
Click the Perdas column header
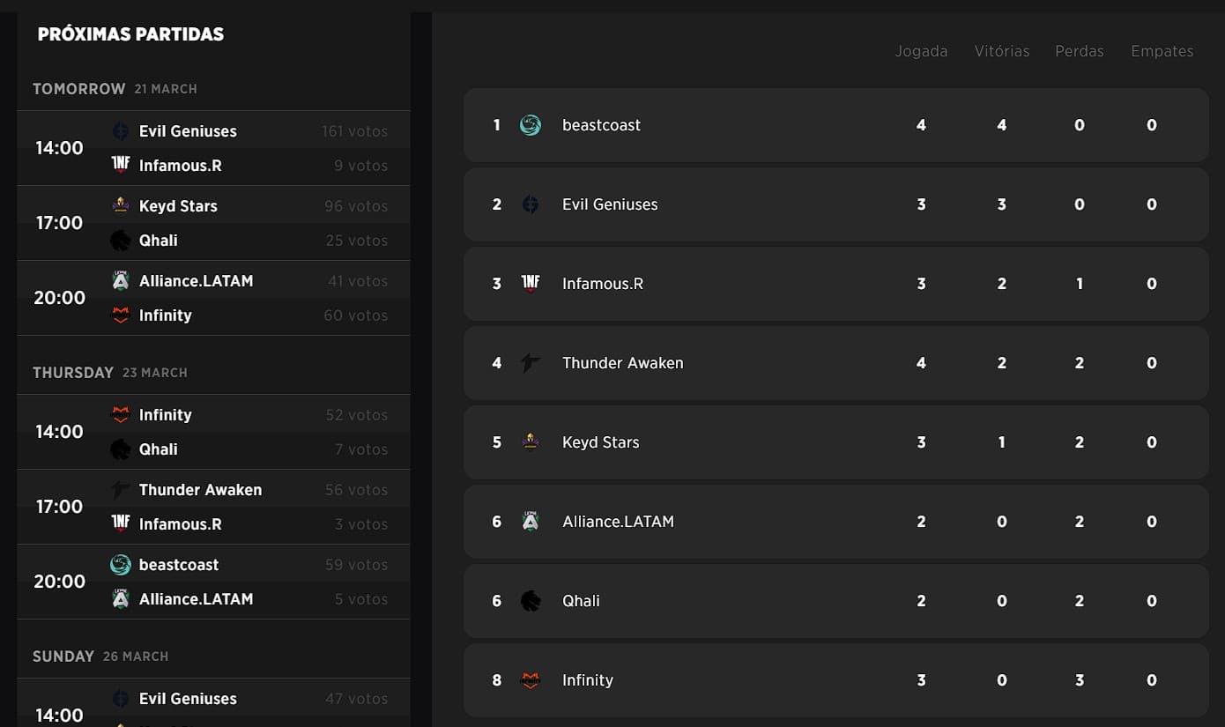1080,51
